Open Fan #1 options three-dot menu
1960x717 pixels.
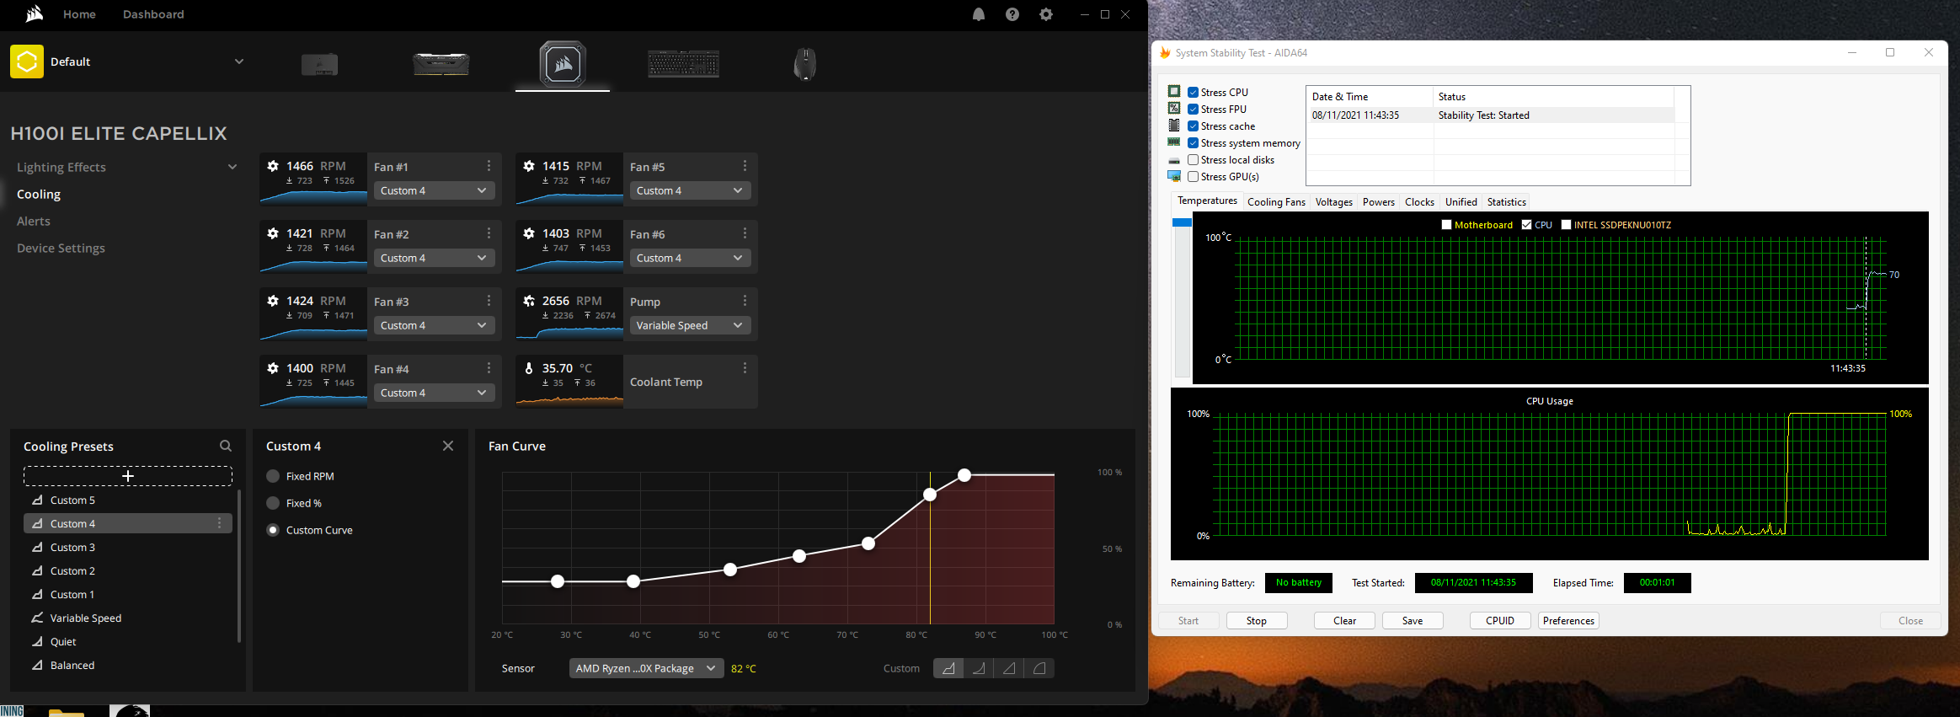pyautogui.click(x=489, y=166)
